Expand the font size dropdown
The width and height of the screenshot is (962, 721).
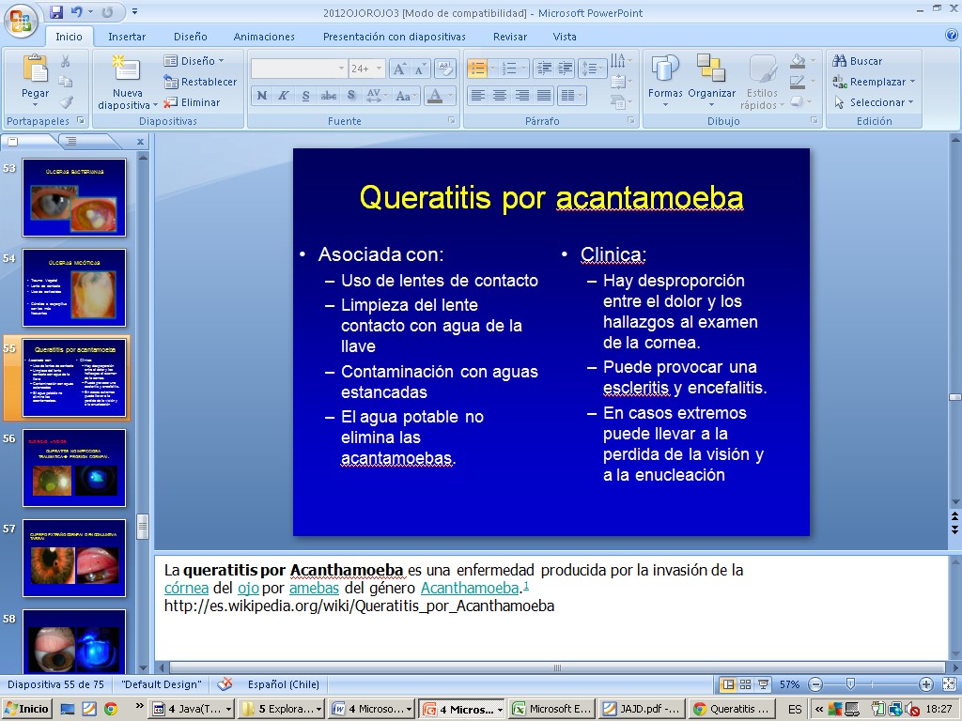pyautogui.click(x=380, y=69)
